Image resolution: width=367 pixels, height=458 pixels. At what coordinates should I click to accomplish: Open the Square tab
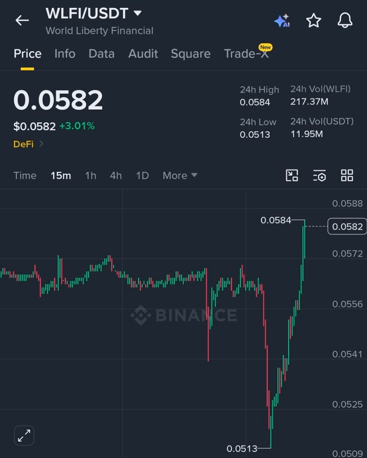(191, 54)
